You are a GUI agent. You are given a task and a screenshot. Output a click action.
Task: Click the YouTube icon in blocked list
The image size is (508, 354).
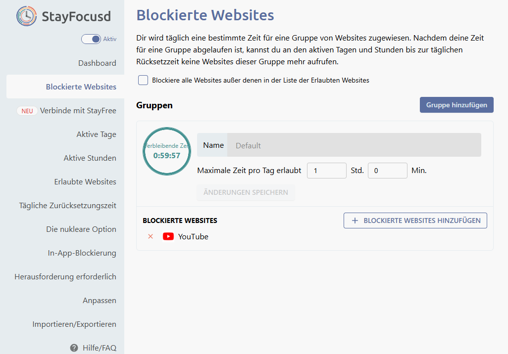(x=168, y=236)
